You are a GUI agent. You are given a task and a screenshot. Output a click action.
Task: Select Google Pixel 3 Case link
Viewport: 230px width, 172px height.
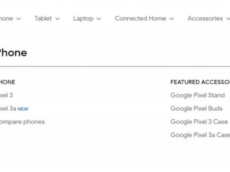(199, 122)
